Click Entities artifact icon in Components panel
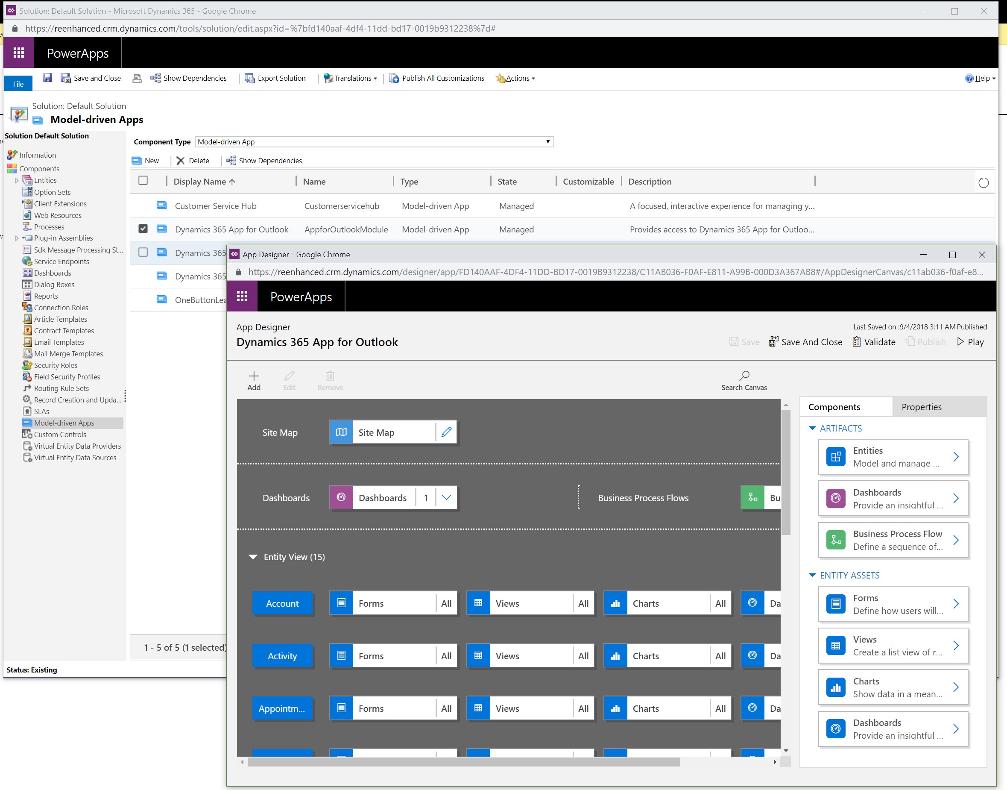1007x790 pixels. [x=836, y=457]
